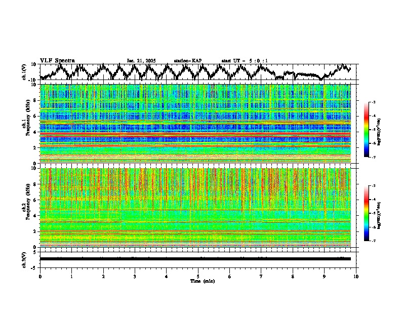The height and width of the screenshot is (310, 401).
Task: Click the "ch.1(V)" waveform axis label
Action: [24, 72]
